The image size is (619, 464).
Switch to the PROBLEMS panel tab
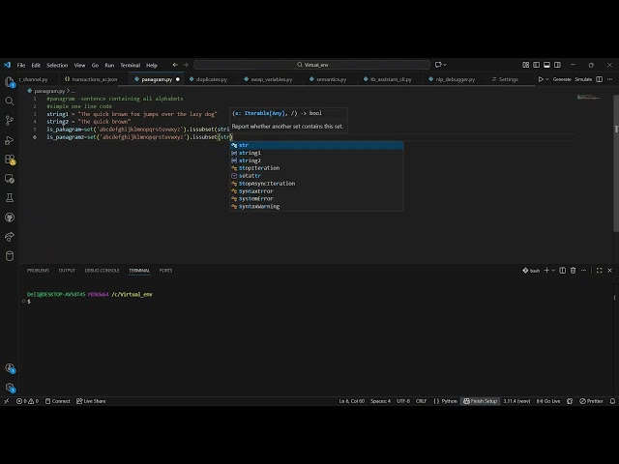point(39,271)
